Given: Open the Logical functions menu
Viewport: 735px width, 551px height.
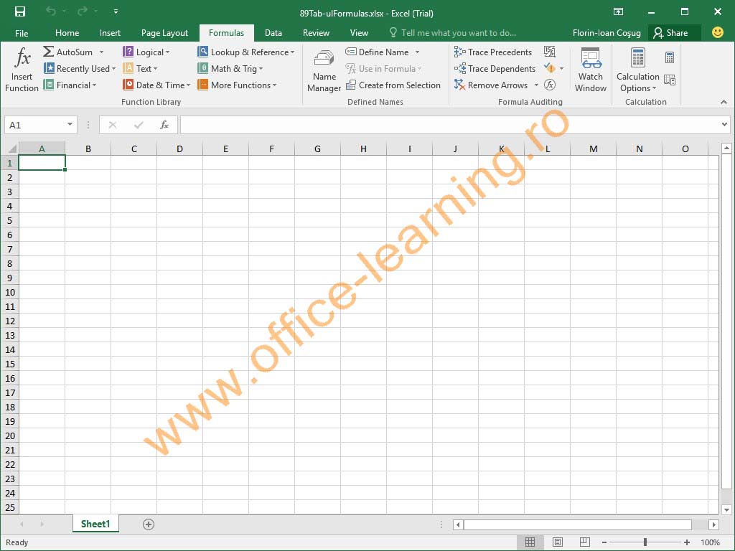Looking at the screenshot, I should 146,52.
